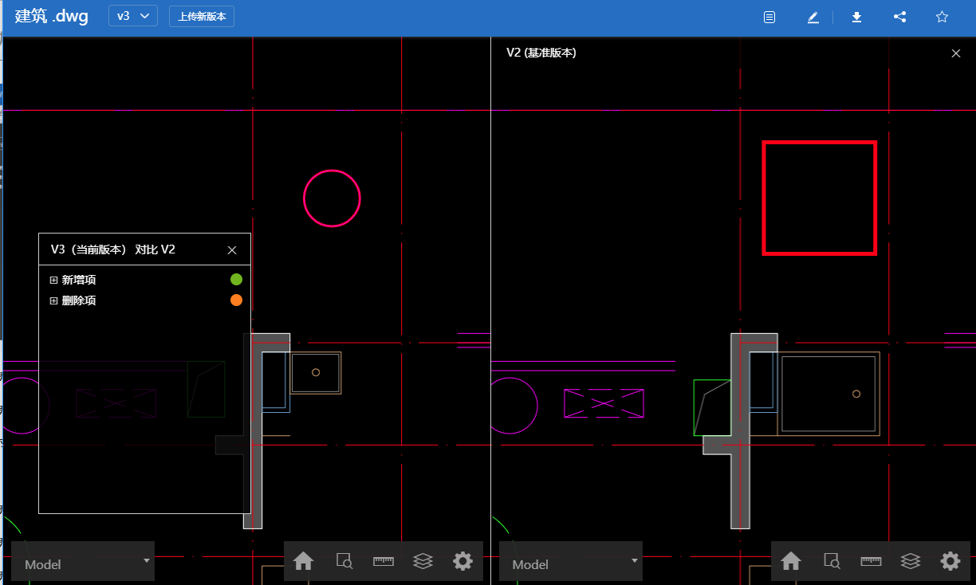Open the layers panel in the right V2 viewer
976x585 pixels.
(x=910, y=561)
